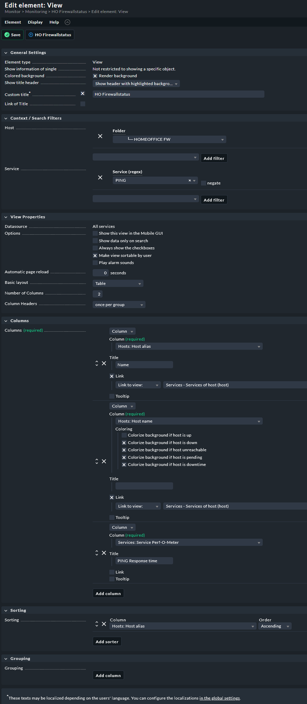Open the Basic layout Table dropdown

pos(118,284)
